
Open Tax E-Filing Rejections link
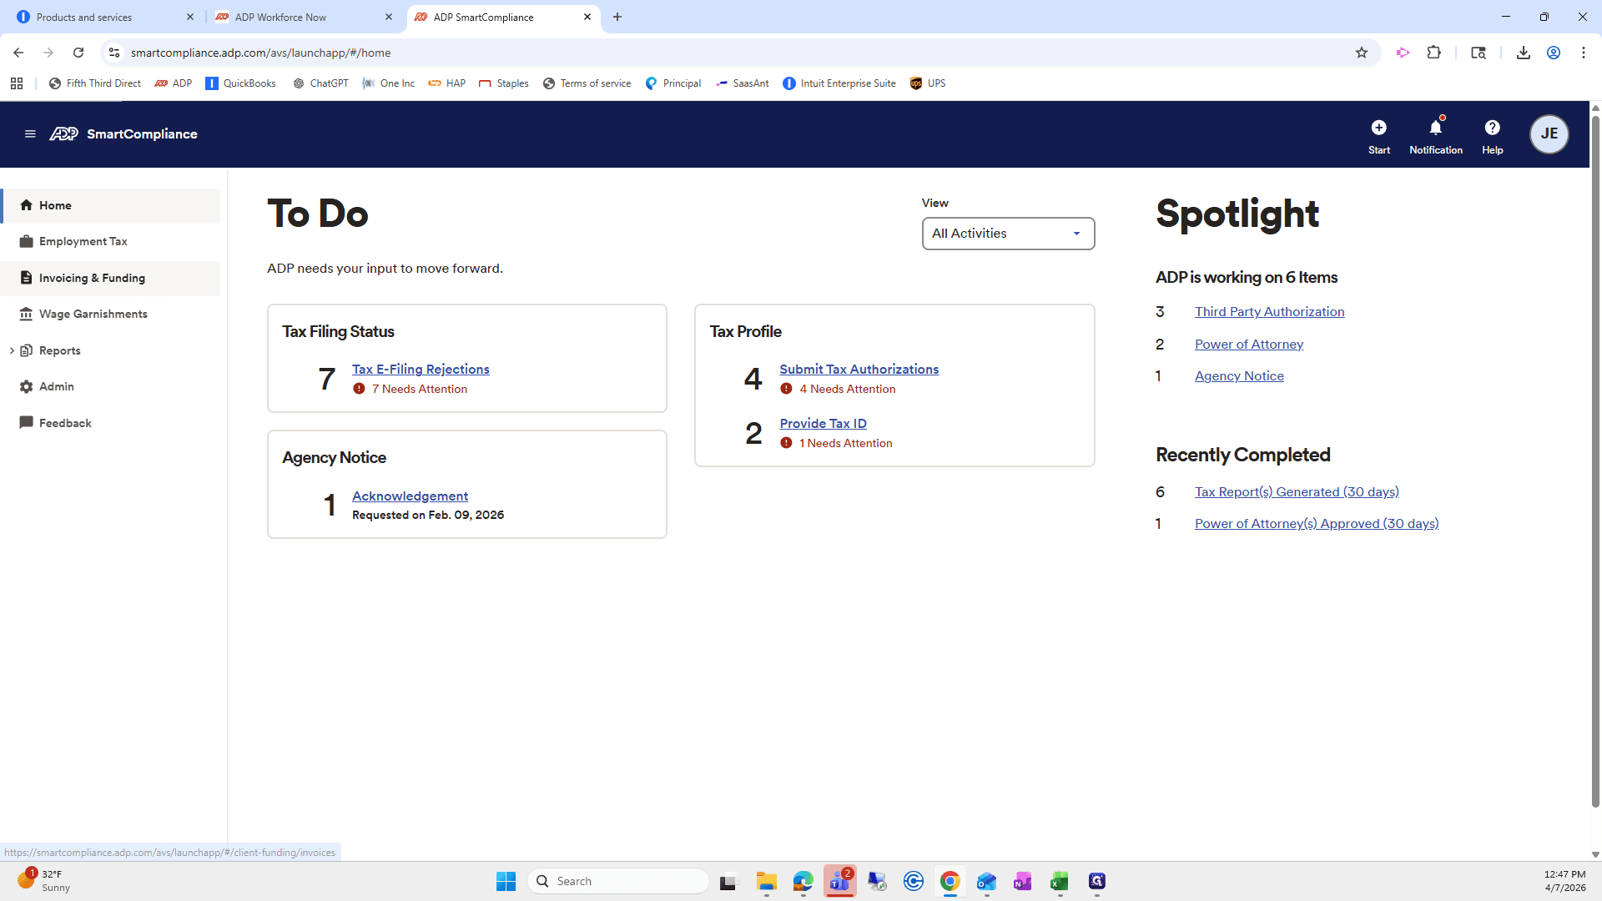click(x=421, y=369)
